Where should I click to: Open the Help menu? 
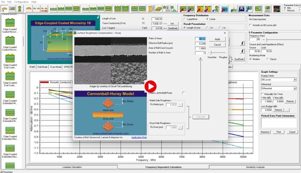coord(34,2)
